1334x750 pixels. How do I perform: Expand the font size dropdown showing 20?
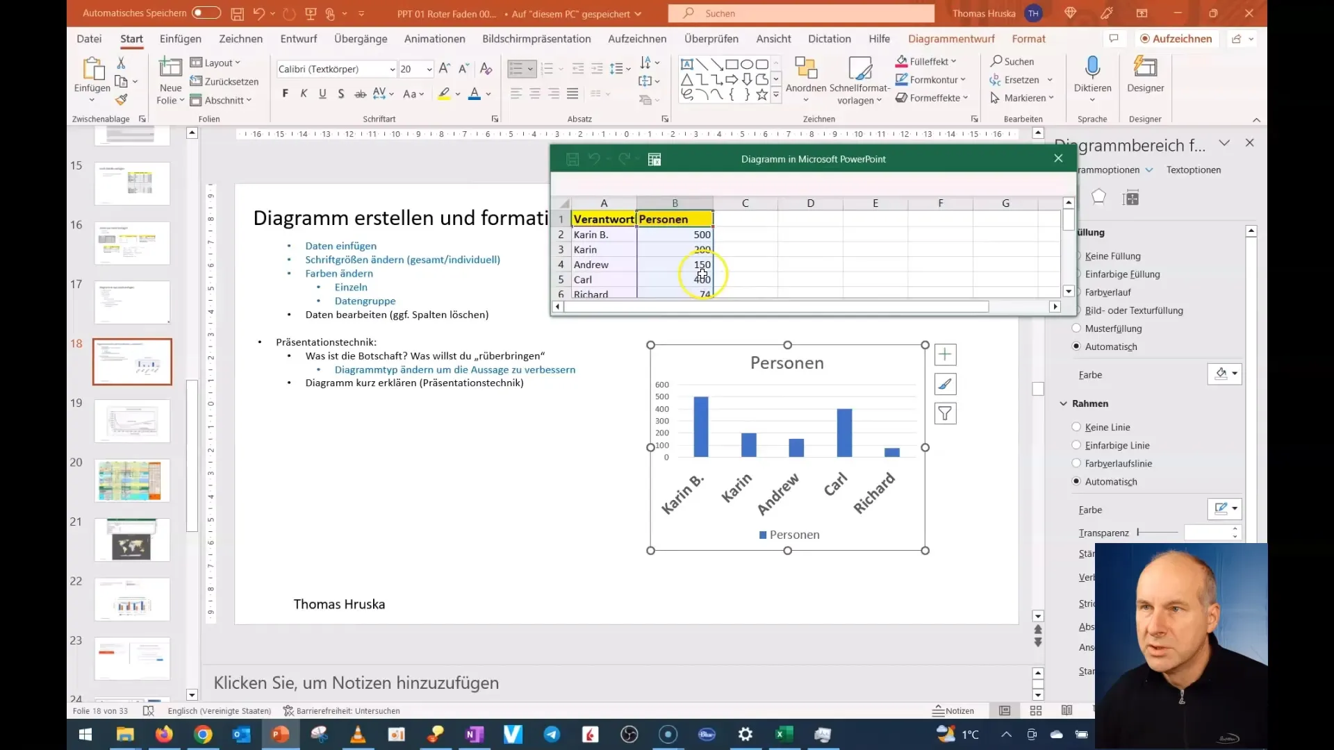point(429,69)
